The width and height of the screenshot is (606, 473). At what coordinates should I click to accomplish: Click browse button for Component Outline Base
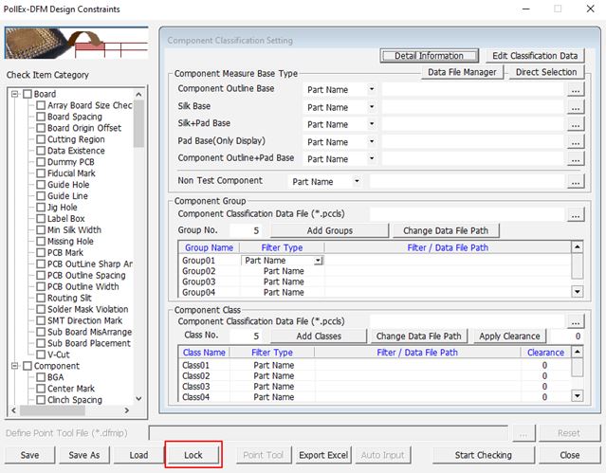[575, 89]
